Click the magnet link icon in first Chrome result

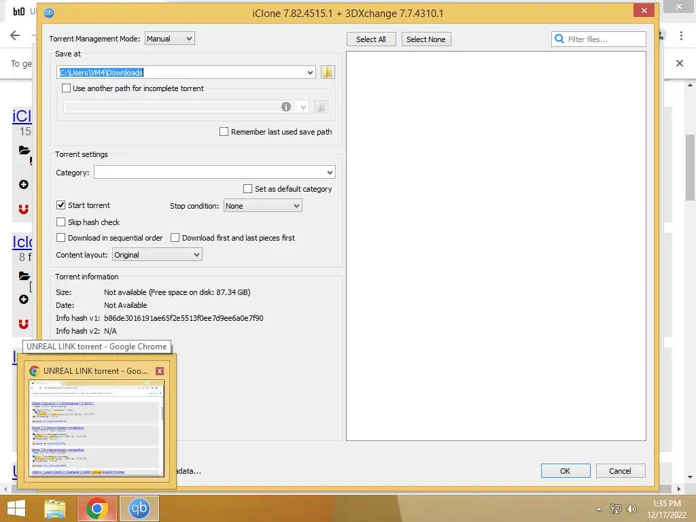coord(24,209)
